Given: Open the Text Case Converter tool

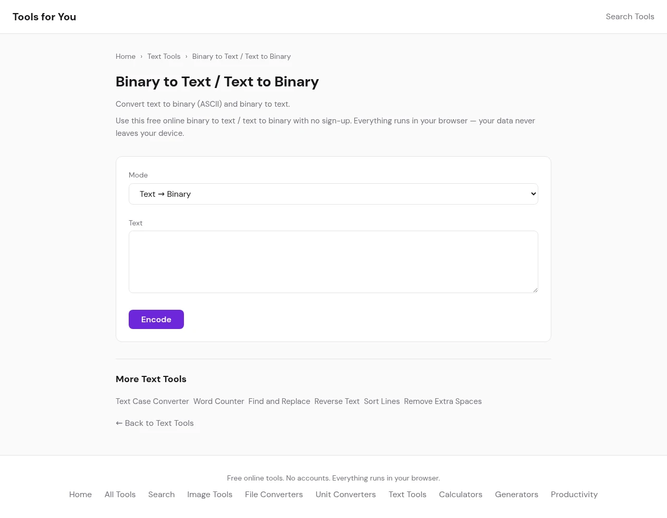Looking at the screenshot, I should [152, 401].
